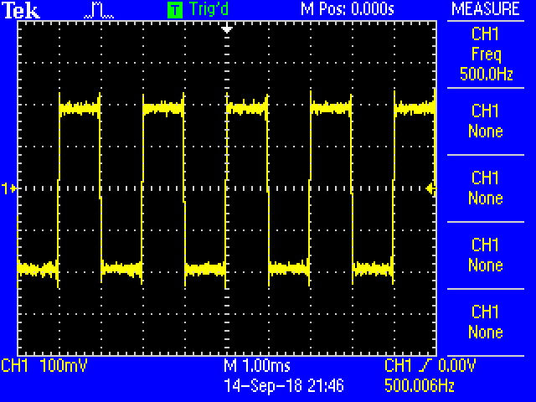Click the channel 1 ground reference marker
Viewport: 536px width, 402px height.
tap(10, 189)
